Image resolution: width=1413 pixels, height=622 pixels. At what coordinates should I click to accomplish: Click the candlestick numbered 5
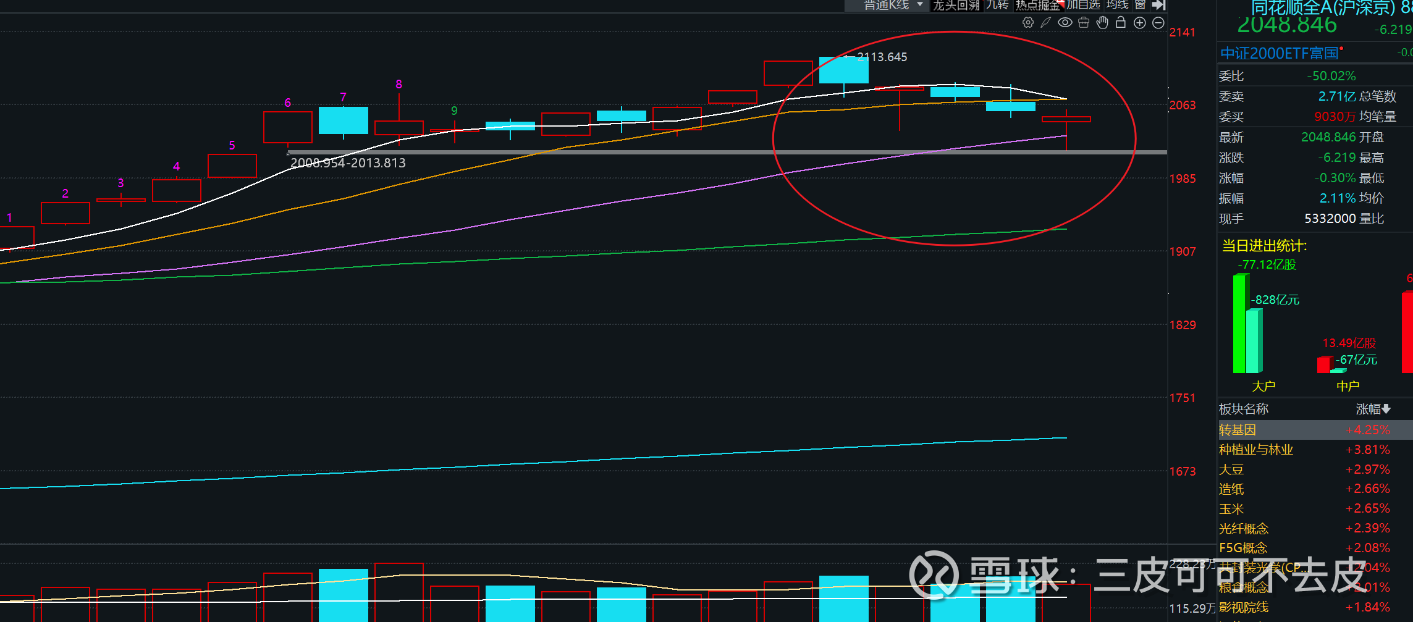232,166
